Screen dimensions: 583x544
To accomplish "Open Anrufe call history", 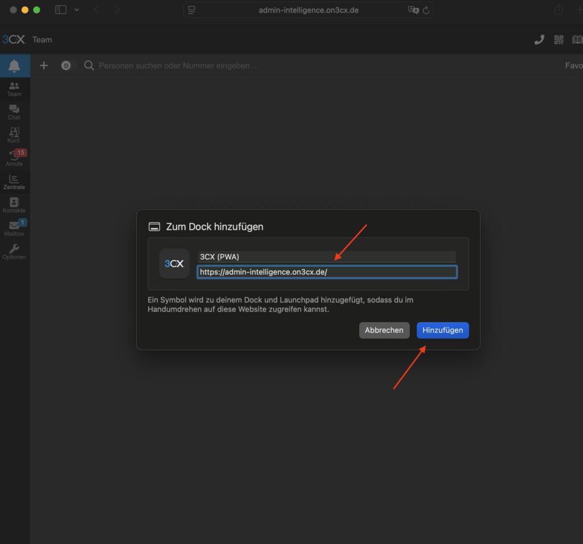I will (14, 159).
